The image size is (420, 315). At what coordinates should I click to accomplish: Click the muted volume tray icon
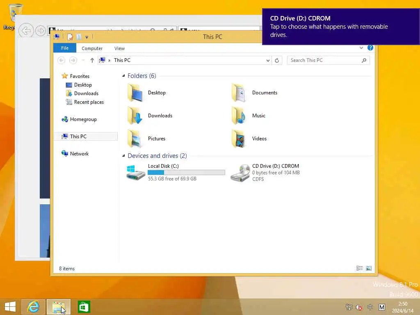[359, 307]
